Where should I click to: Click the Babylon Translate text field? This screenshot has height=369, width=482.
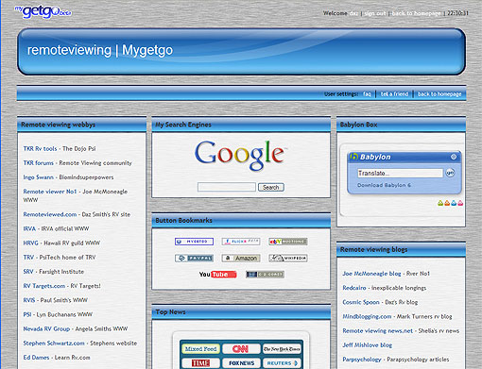[400, 173]
